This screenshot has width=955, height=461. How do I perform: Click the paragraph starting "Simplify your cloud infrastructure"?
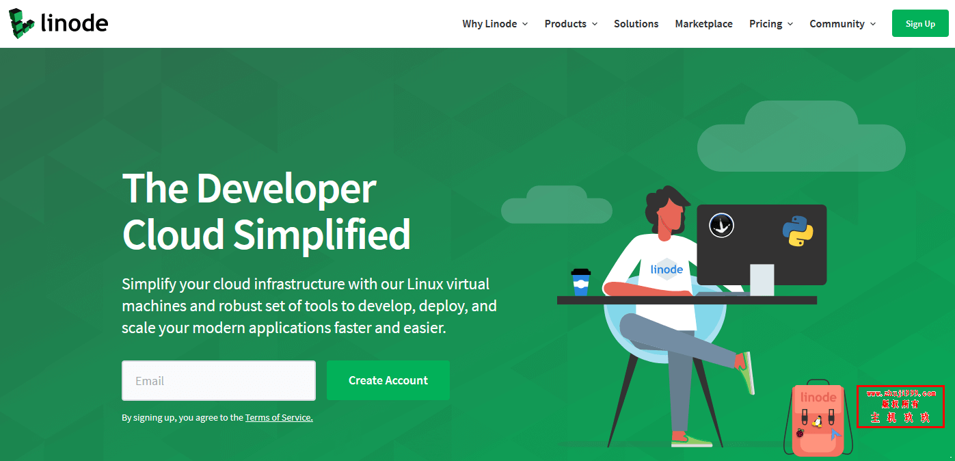click(309, 306)
